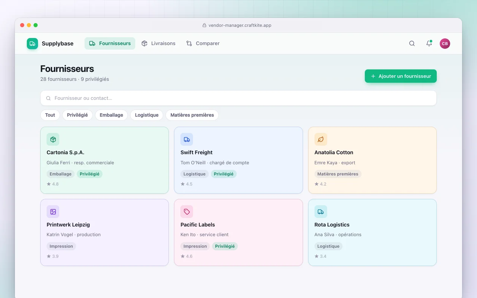Toggle the Matières premières filter chip

192,115
